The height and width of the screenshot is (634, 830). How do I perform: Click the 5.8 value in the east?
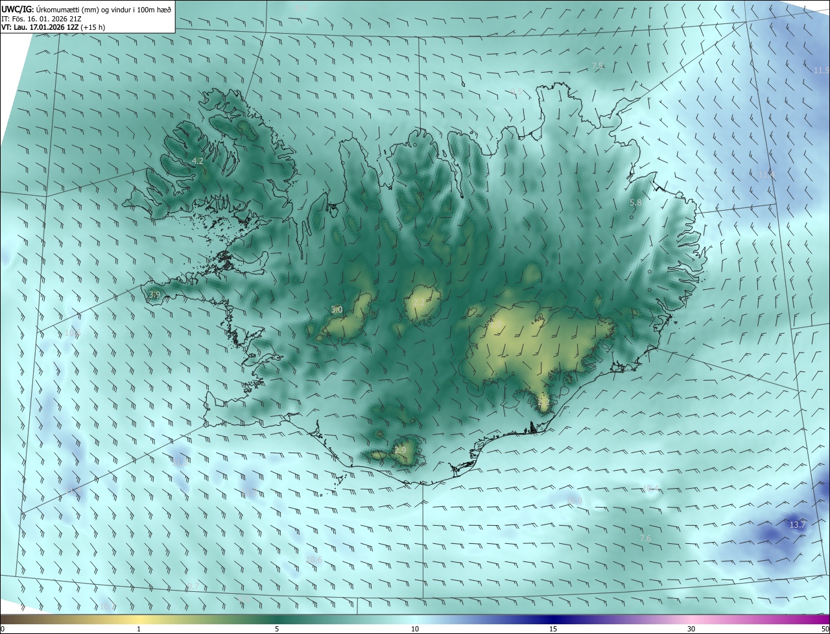[635, 203]
